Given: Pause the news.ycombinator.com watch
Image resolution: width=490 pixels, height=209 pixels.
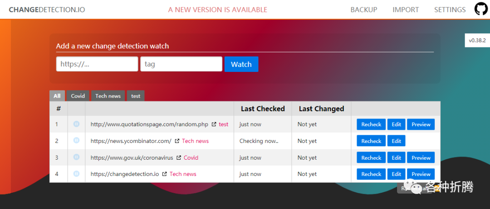Looking at the screenshot, I should [76, 141].
